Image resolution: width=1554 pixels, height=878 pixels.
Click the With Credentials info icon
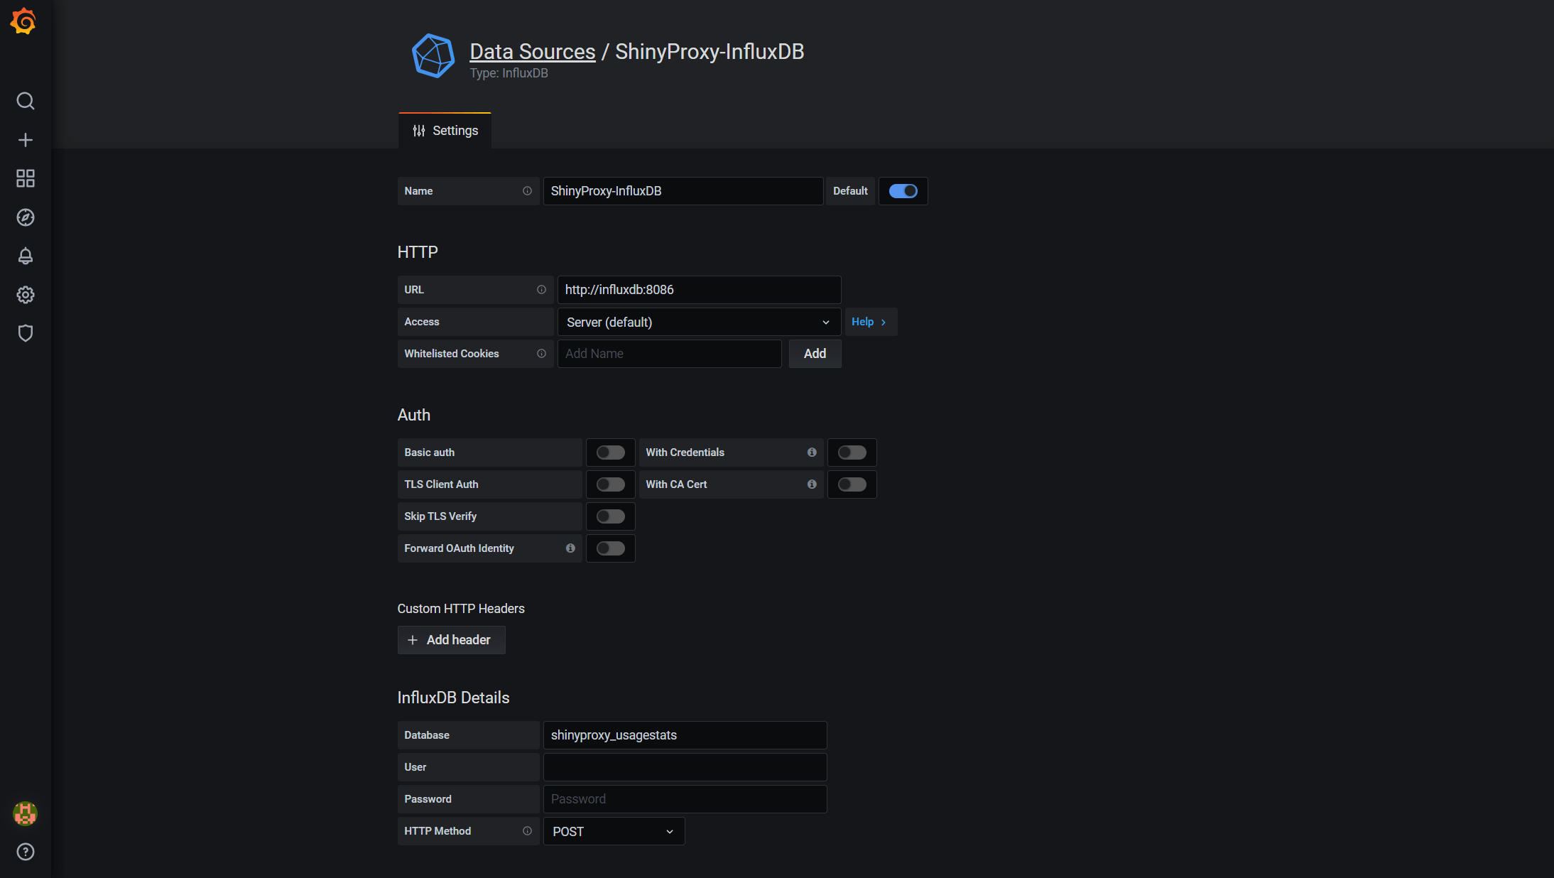tap(812, 452)
